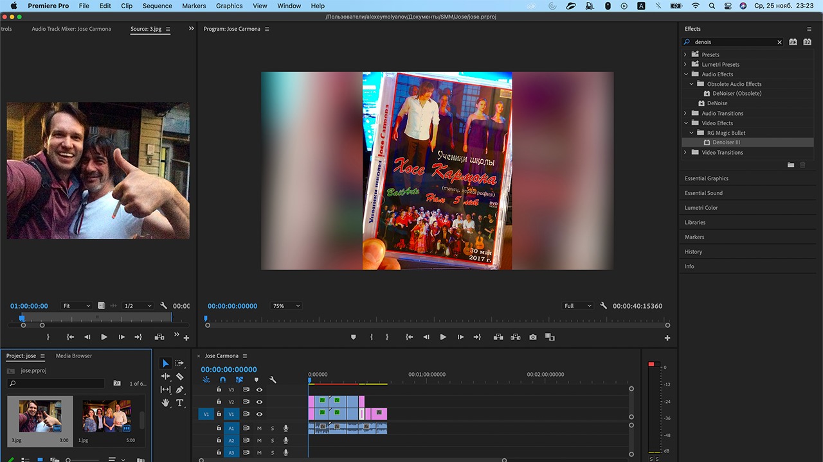Select the Type tool
Image resolution: width=823 pixels, height=462 pixels.
[x=179, y=403]
